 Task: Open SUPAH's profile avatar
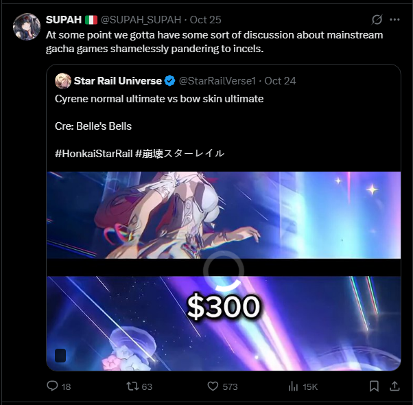click(27, 27)
